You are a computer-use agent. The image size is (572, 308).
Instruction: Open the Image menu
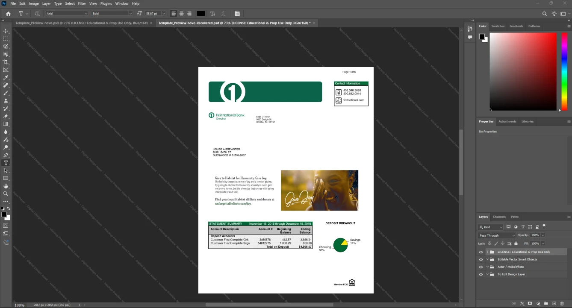34,3
